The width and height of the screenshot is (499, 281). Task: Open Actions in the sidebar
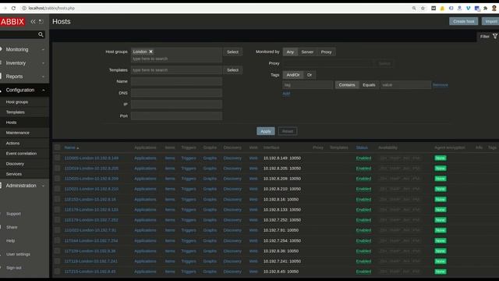(12, 144)
